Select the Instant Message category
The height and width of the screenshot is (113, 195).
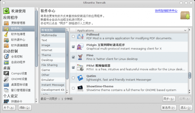(x=53, y=85)
